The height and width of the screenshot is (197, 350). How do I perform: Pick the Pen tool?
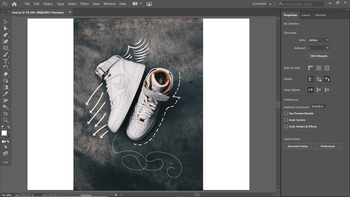tap(6, 35)
